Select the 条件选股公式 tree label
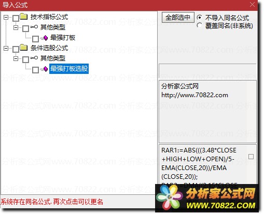This screenshot has height=214, width=264. point(49,48)
